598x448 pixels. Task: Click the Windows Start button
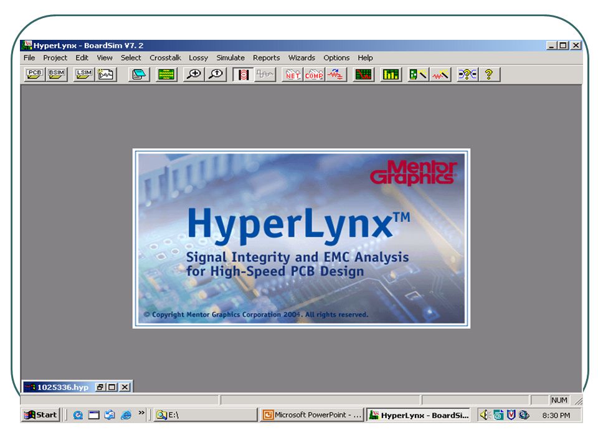pos(40,415)
